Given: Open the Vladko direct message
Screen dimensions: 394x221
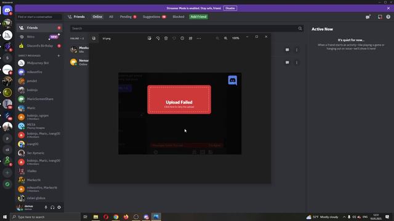Looking at the screenshot, I should (39, 171).
